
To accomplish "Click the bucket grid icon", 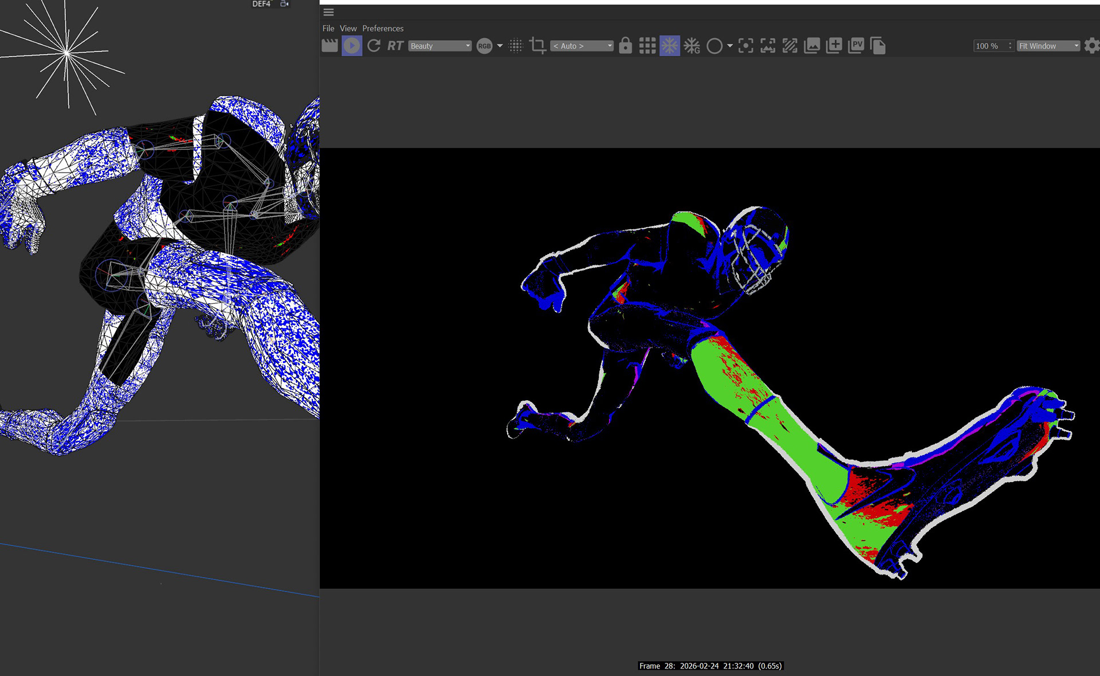I will pos(647,46).
